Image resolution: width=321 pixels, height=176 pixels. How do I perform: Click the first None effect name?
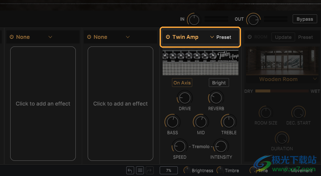[23, 37]
